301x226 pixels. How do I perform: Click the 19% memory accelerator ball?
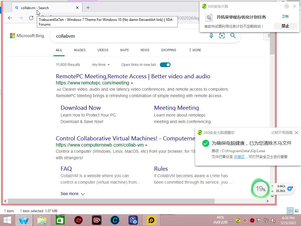click(260, 189)
